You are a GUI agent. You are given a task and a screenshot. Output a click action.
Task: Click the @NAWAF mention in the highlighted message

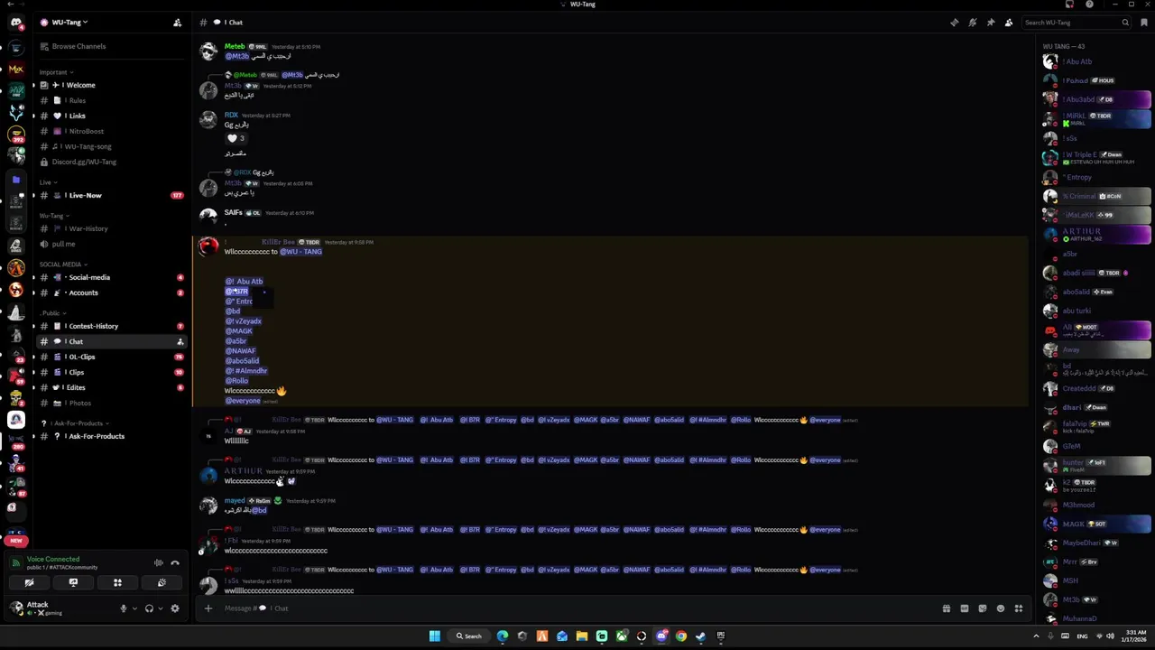coord(240,351)
